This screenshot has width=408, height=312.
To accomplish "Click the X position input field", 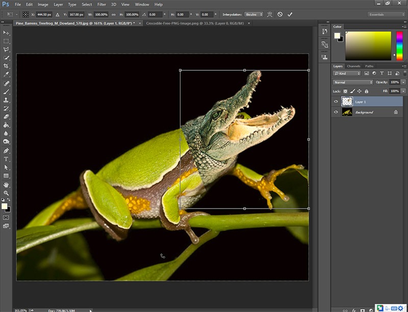I will click(43, 14).
